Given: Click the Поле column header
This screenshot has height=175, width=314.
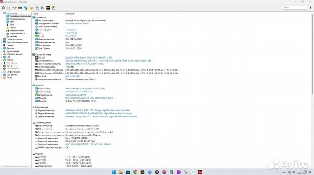Looking at the screenshot, I should tap(48, 14).
